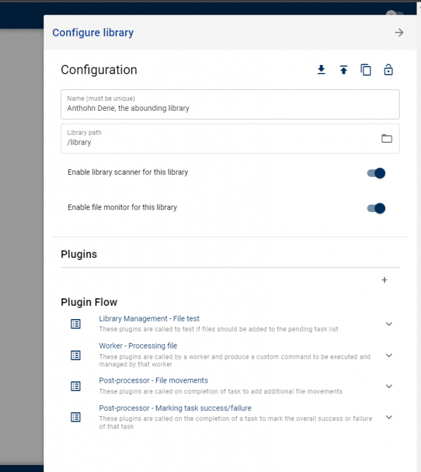Click the list icon beside Library Management

(x=76, y=324)
